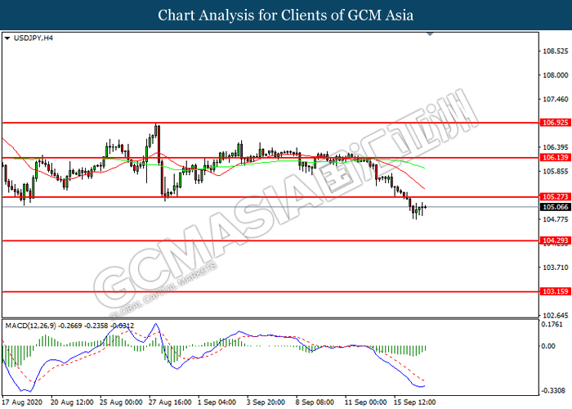Image resolution: width=572 pixels, height=409 pixels.
Task: Click the 105.273 level price label
Action: 555,197
